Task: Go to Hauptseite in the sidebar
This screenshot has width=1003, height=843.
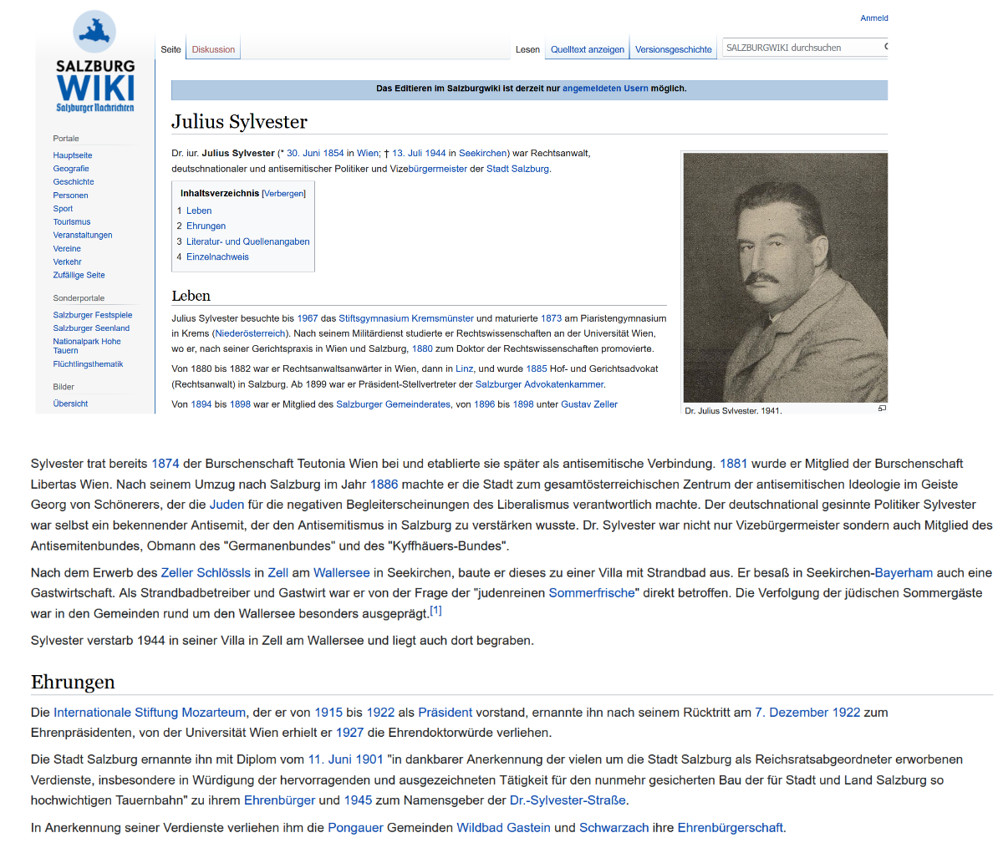Action: pos(73,155)
